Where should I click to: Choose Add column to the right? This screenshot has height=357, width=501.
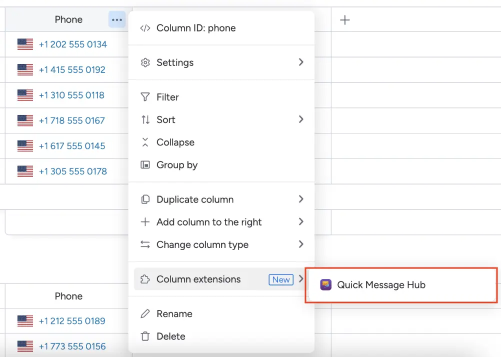[x=209, y=222]
